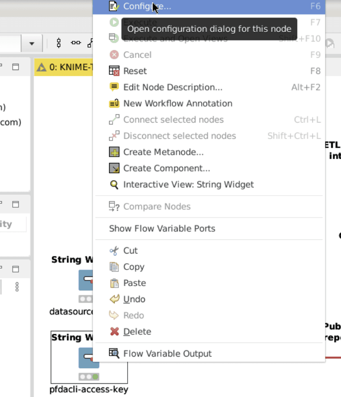Select Create Component... menu entry
Viewport: 341px width, 397px height.
(x=209, y=168)
